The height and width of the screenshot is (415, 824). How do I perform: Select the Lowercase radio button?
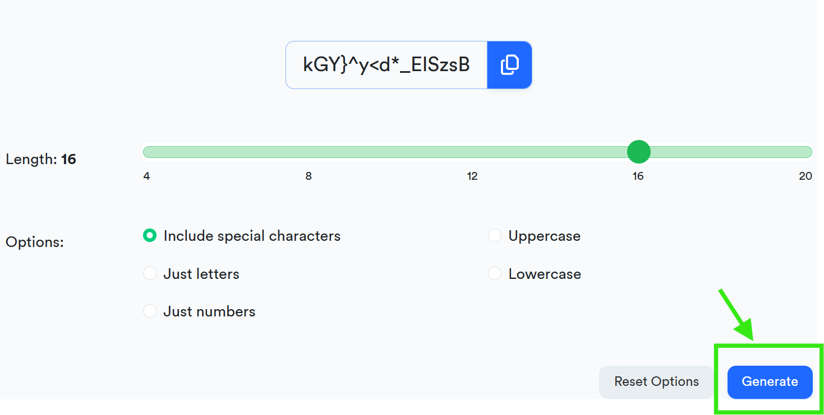tap(495, 274)
